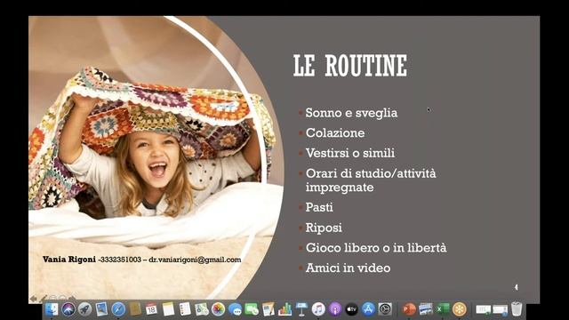Launch Siri from the dock
This screenshot has width=569, height=320.
tap(68, 309)
